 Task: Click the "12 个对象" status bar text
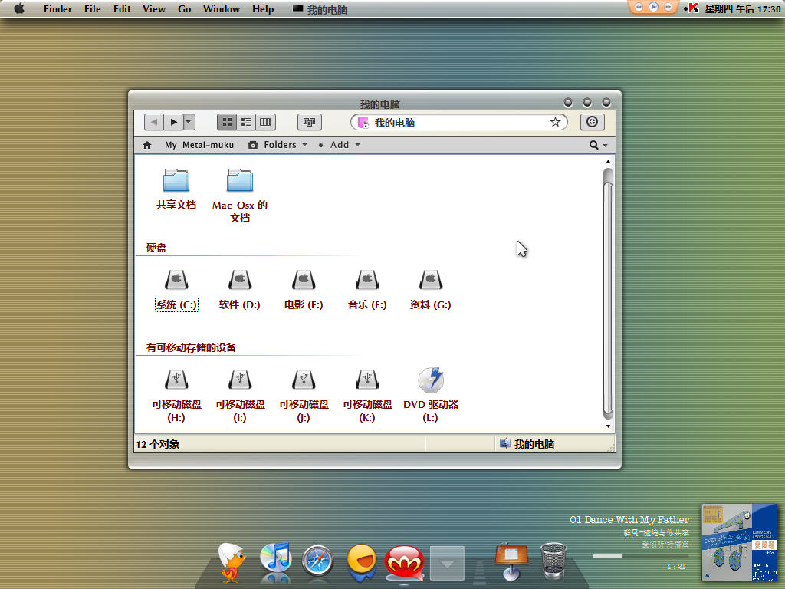(158, 444)
